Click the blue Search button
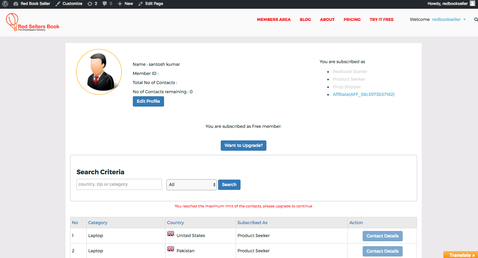Viewport: 478px width, 258px height. tap(229, 185)
